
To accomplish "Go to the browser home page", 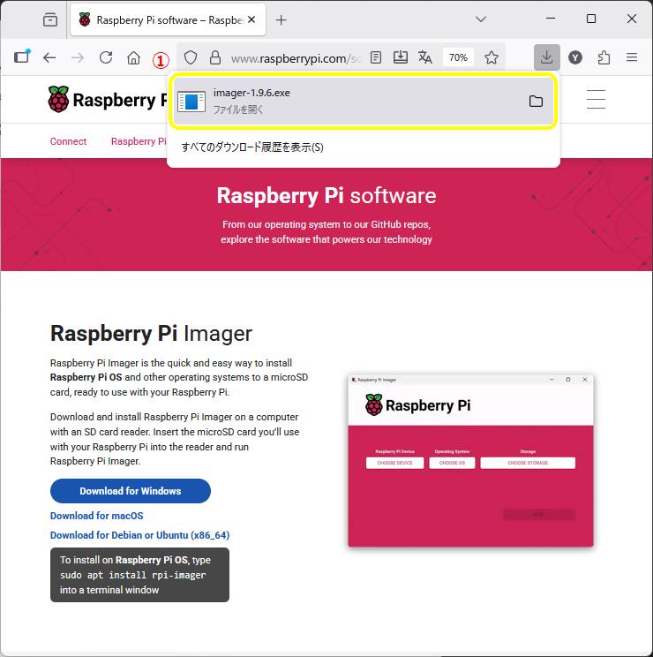I will [133, 57].
